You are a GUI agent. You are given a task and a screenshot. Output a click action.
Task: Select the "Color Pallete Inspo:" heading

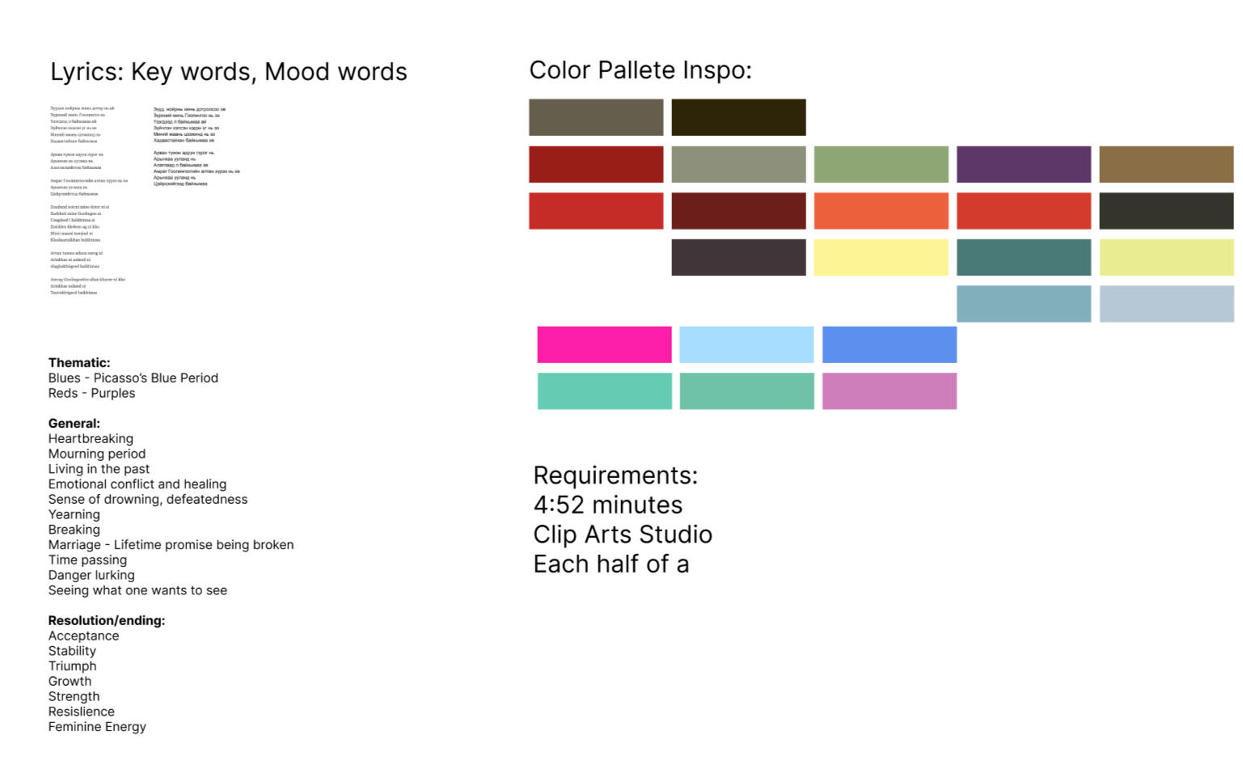[640, 70]
